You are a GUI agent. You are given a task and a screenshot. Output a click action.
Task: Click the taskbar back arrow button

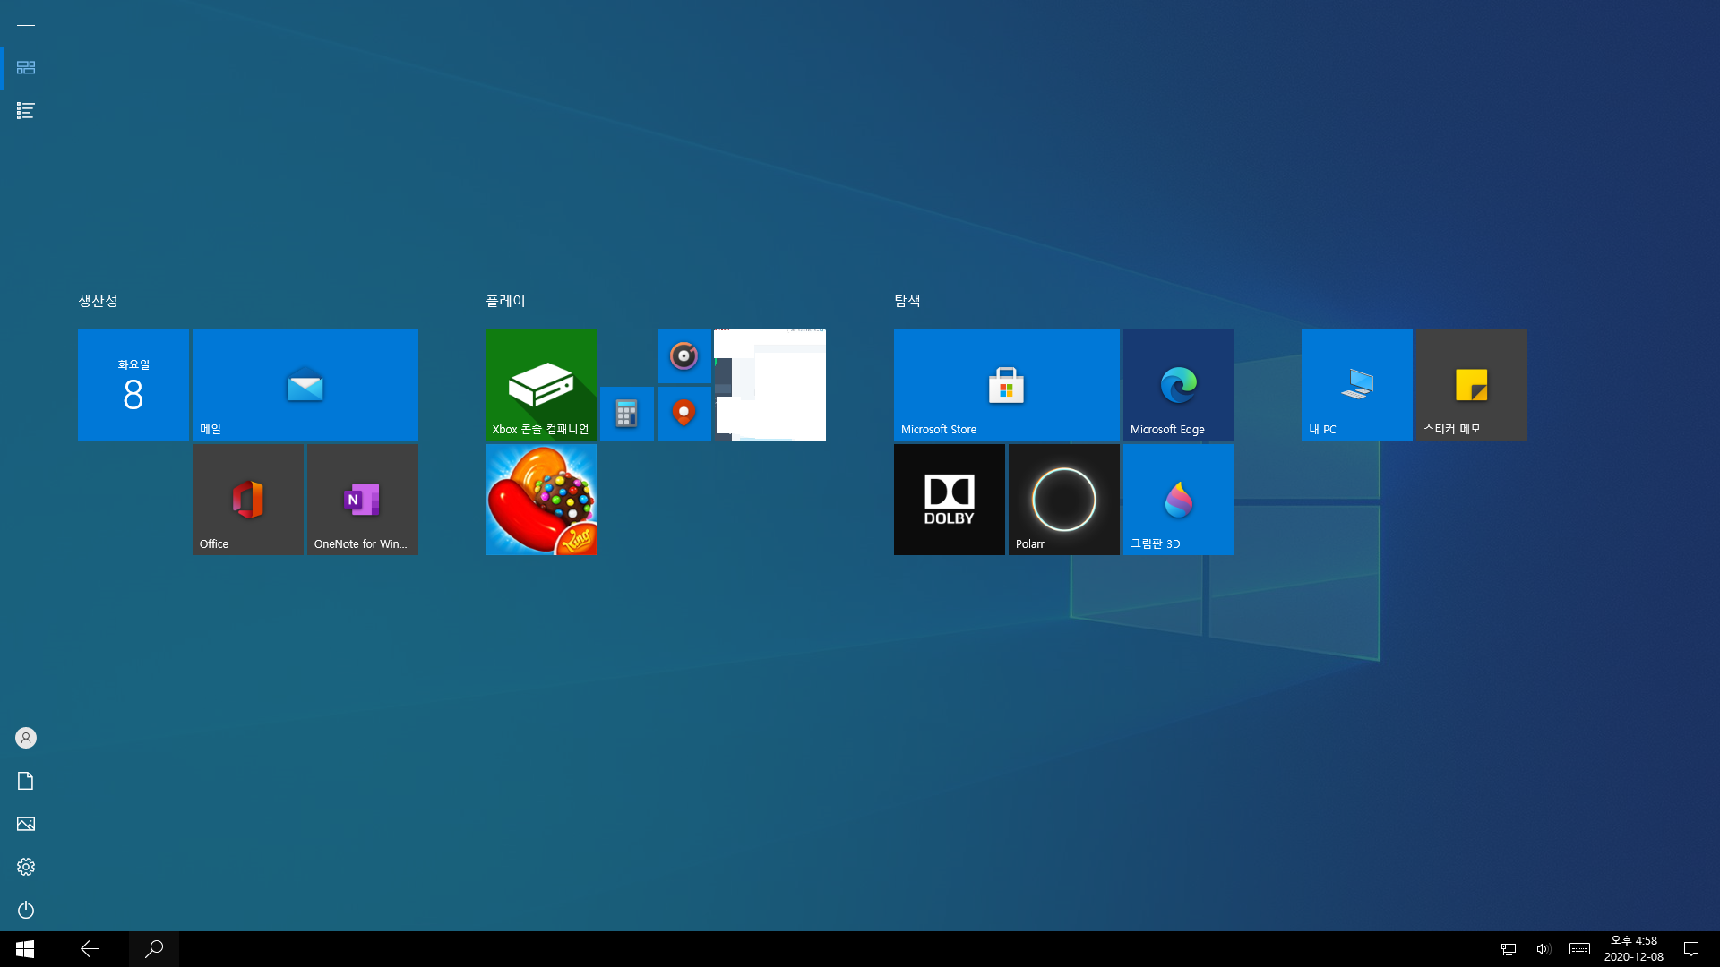pos(90,949)
